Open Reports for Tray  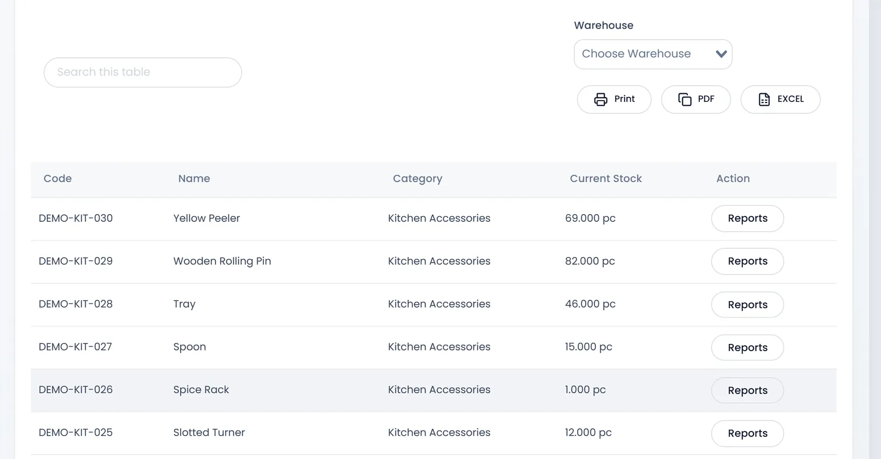click(747, 305)
